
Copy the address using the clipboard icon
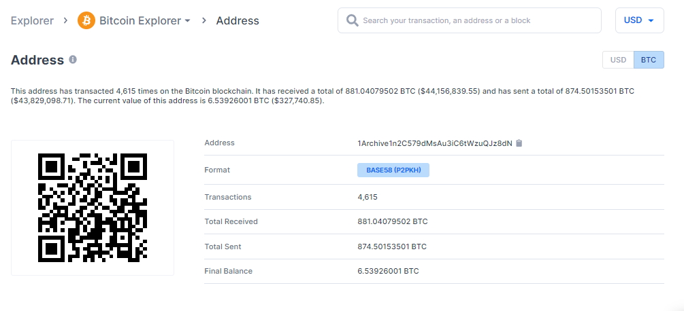[x=519, y=143]
